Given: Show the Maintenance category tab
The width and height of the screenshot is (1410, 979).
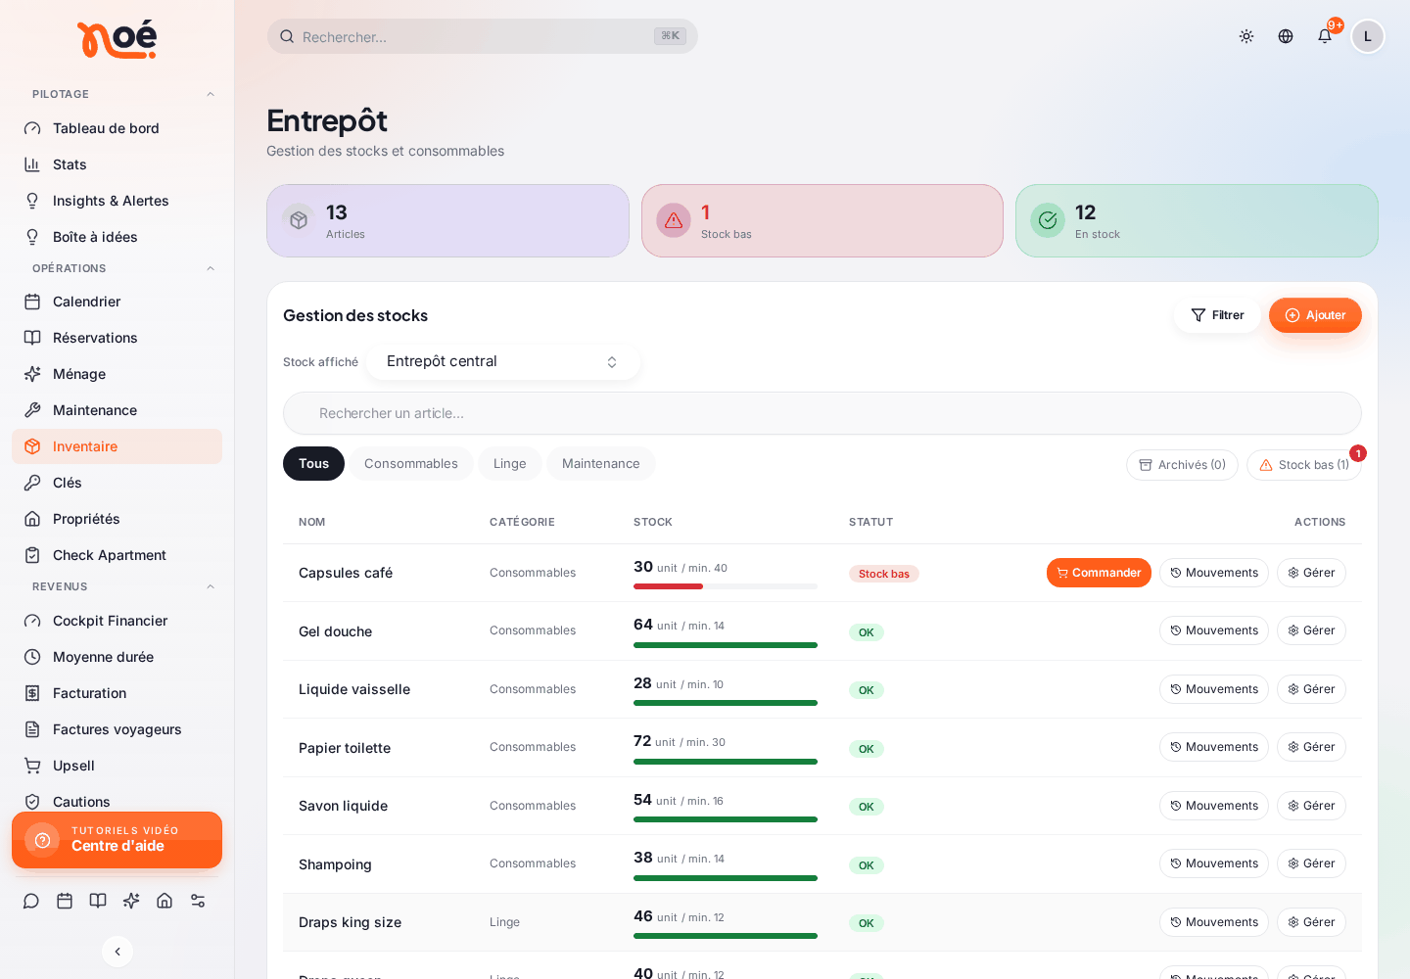Looking at the screenshot, I should (x=601, y=463).
